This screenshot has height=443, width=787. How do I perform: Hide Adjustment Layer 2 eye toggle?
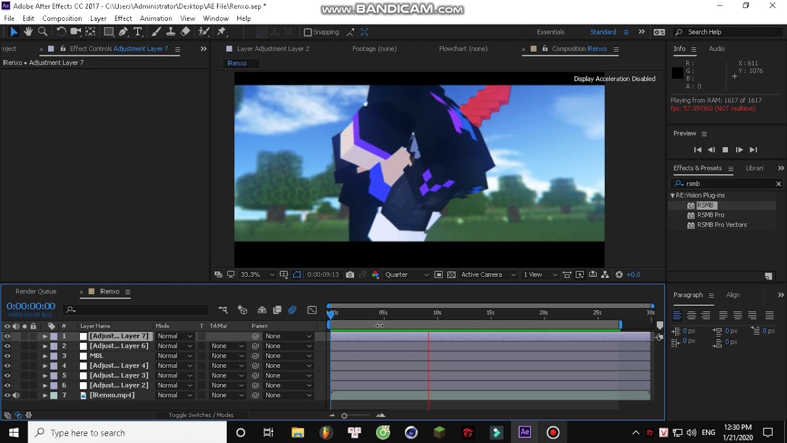tap(7, 386)
